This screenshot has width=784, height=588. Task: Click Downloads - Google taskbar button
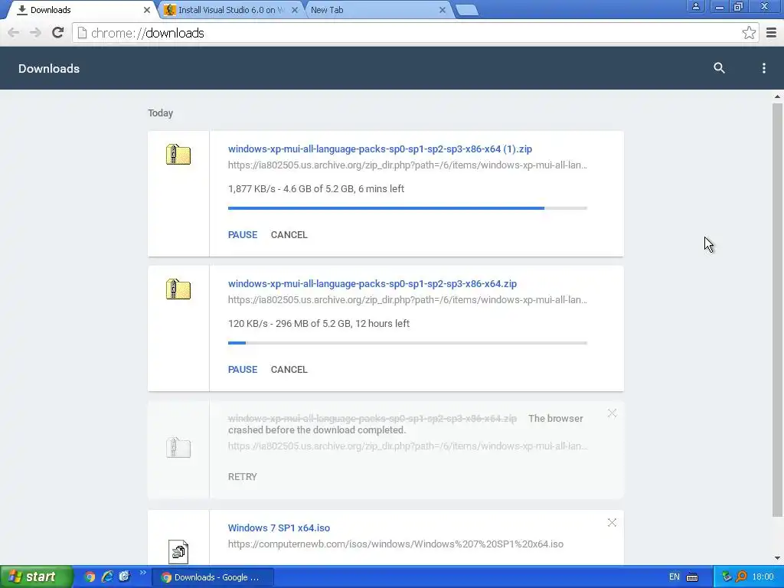click(213, 577)
